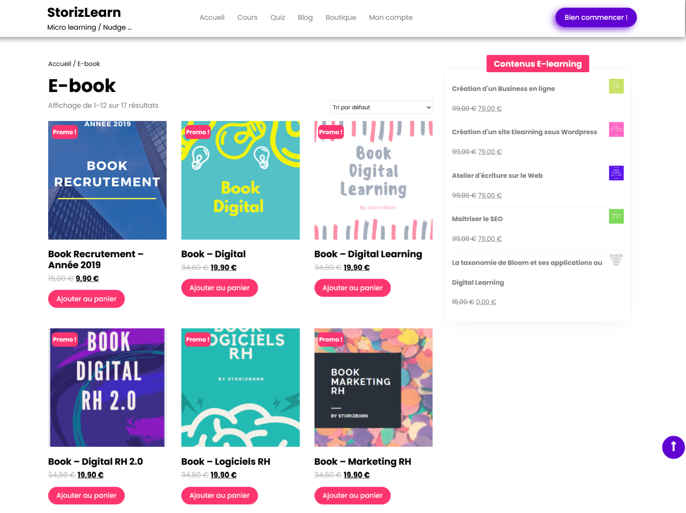Click the pink Elearning sous Wordpress thumbnail icon
Screen dimensions: 686x513
[616, 129]
